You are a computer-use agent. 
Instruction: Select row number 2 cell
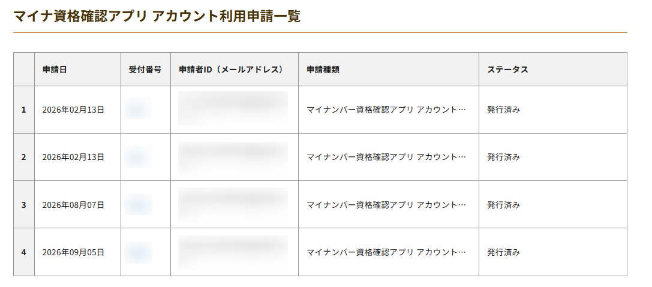point(24,157)
